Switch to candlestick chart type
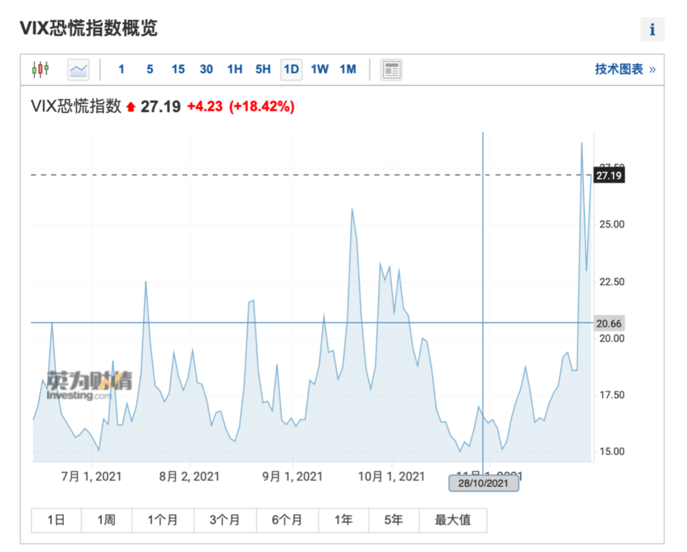The height and width of the screenshot is (552, 687). point(40,69)
